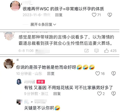This screenshot has height=112, width=123.
Task: Open the author's profile avatar
Action: point(19,82)
